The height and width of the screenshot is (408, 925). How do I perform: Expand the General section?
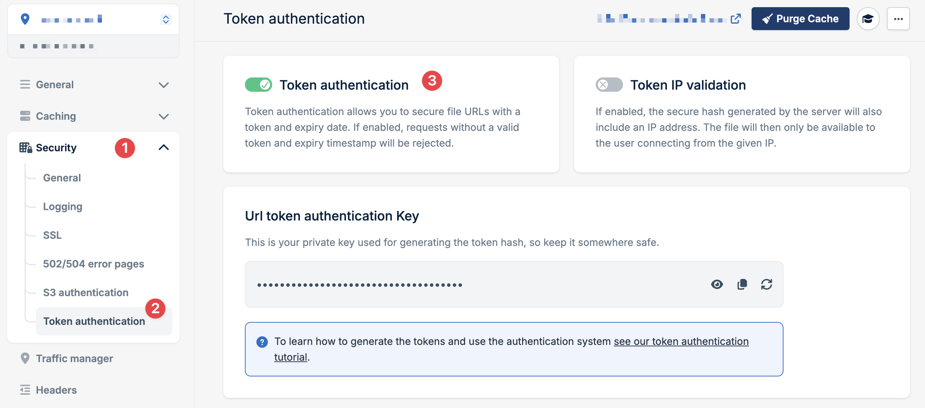(x=164, y=85)
